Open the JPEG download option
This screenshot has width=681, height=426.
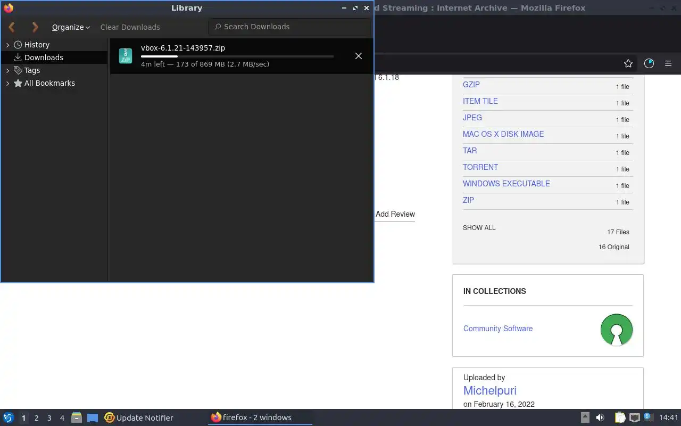472,118
